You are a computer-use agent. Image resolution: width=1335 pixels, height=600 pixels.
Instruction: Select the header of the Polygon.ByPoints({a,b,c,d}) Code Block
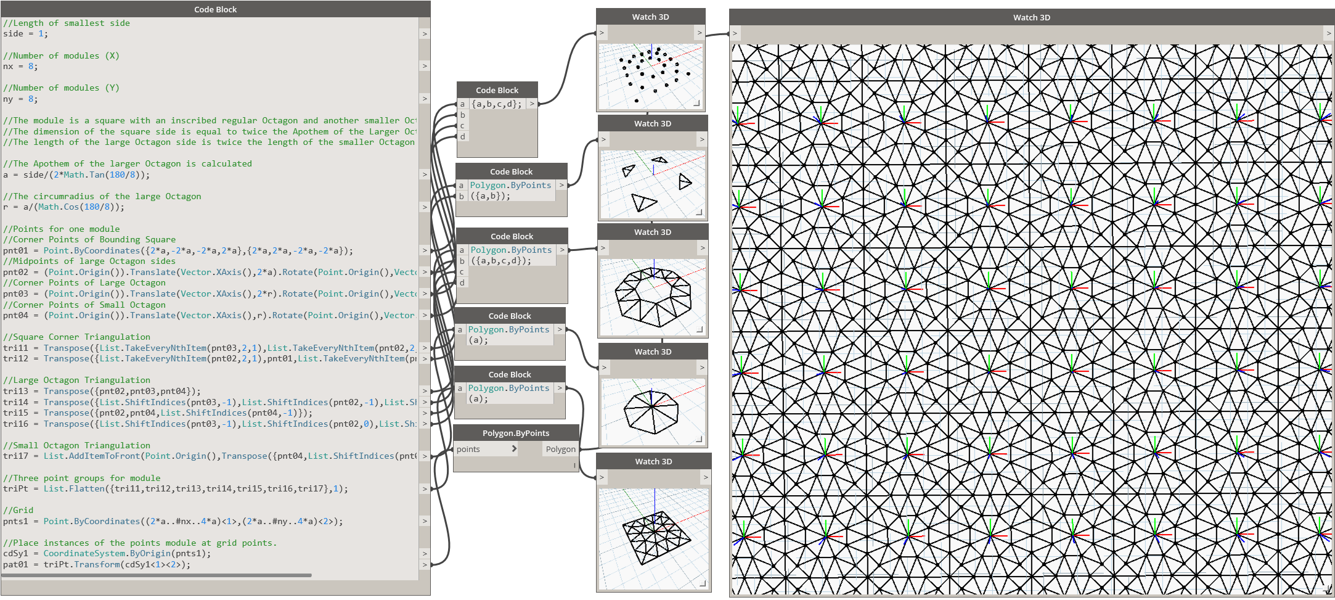coord(512,236)
